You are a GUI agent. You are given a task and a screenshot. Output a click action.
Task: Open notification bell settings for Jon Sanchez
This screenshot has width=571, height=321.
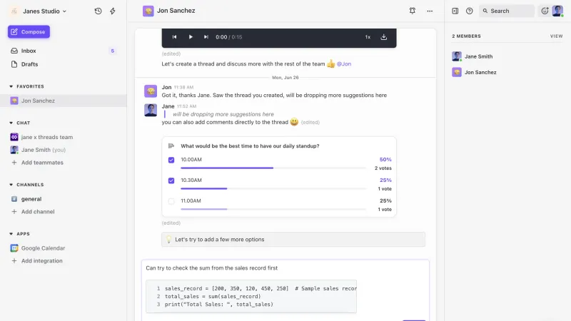tap(413, 11)
